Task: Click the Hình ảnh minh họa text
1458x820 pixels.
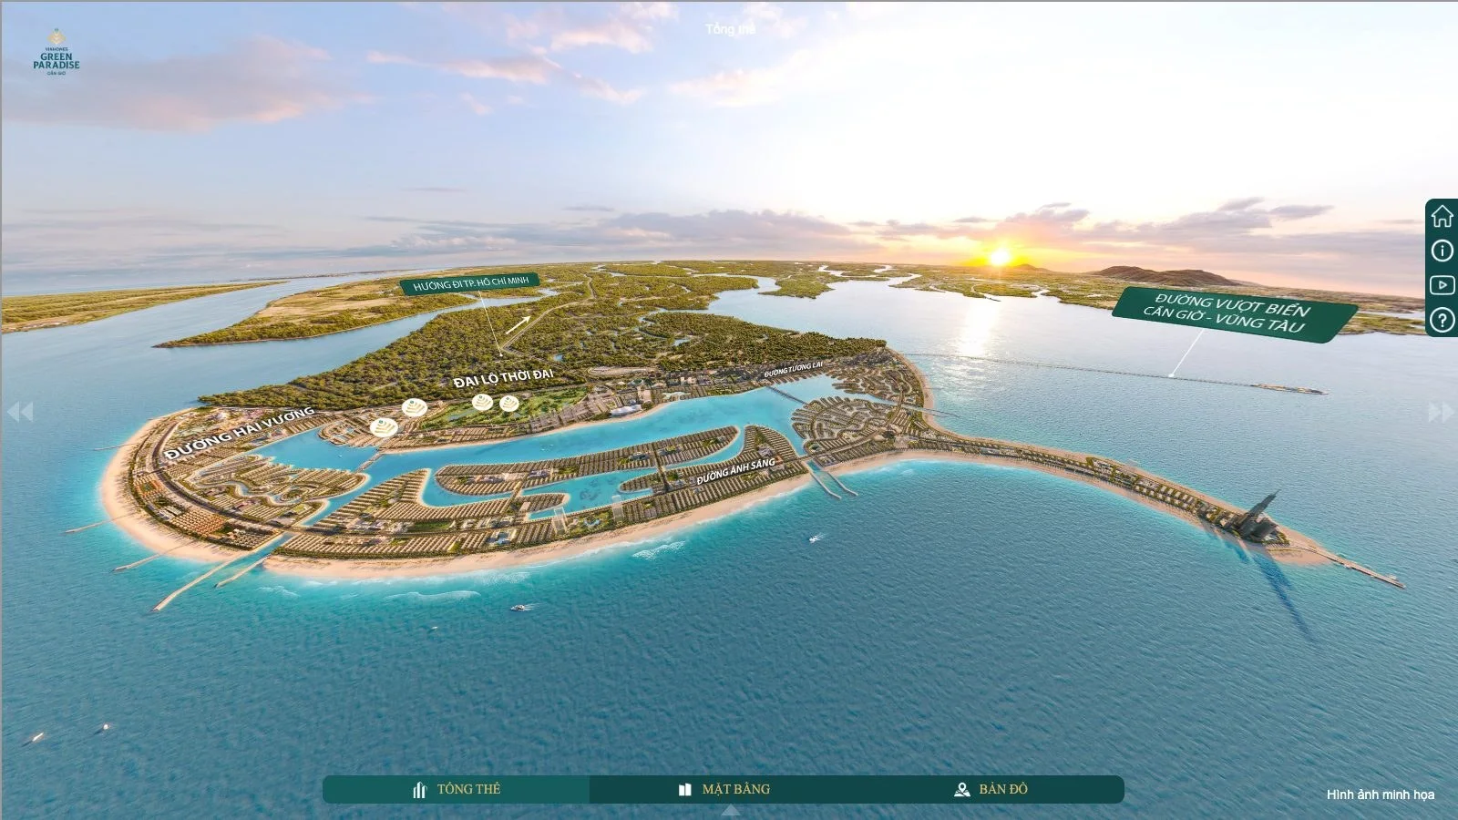Action: pyautogui.click(x=1381, y=794)
